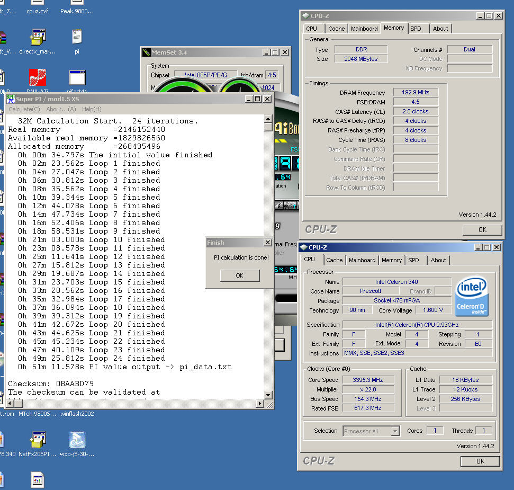Open About tab in upper CPU-Z window

[440, 29]
